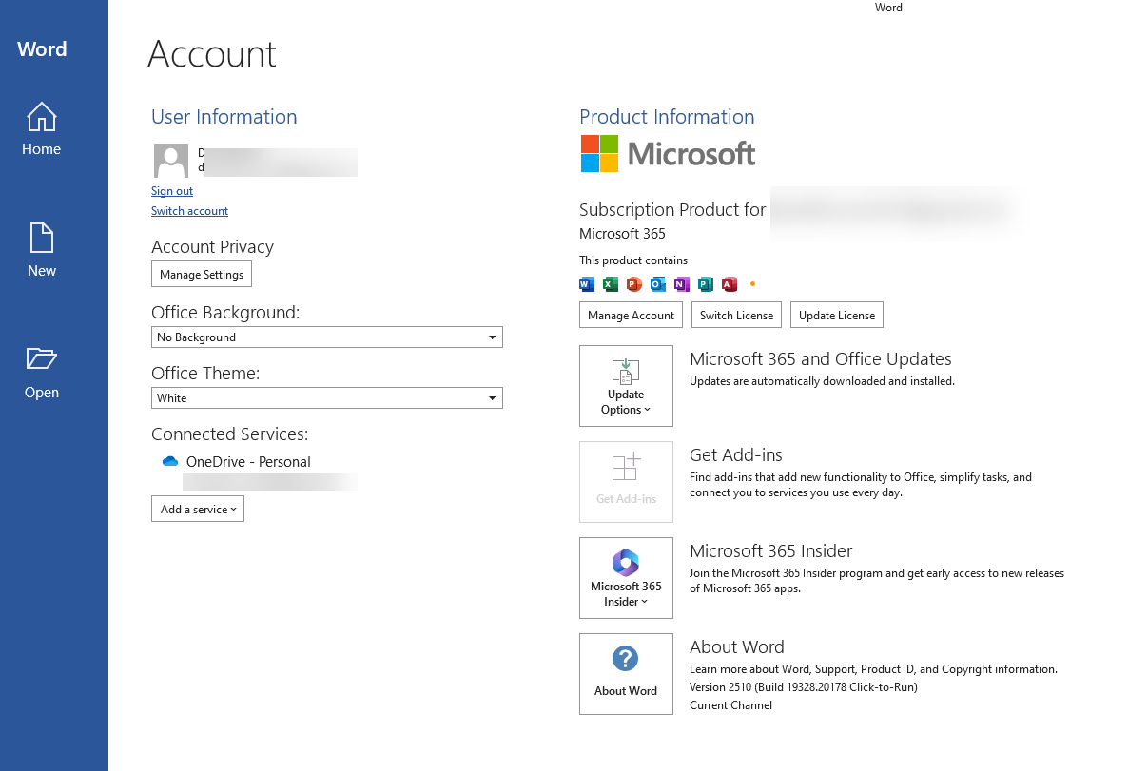Click the PowerPoint product icon
Screen dimensions: 1148x771
[x=634, y=283]
